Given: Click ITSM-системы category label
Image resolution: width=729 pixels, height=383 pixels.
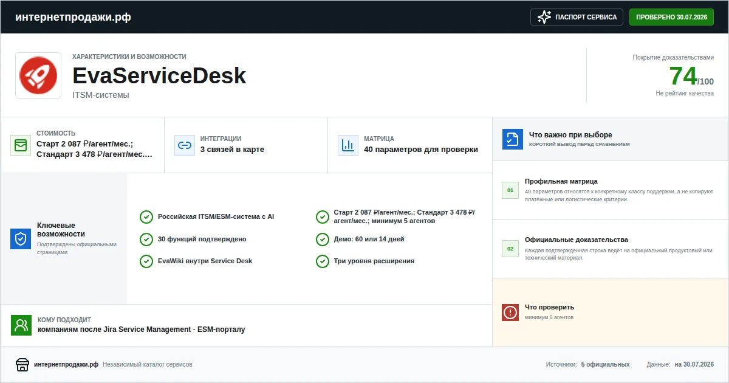Looking at the screenshot, I should coord(101,95).
